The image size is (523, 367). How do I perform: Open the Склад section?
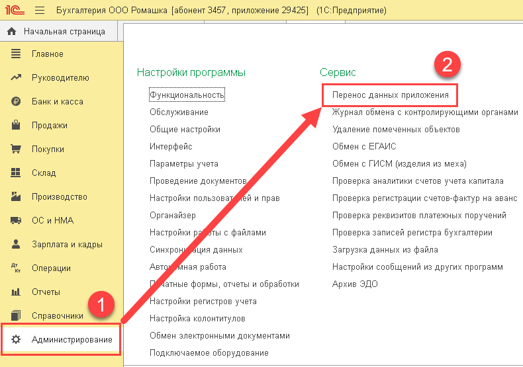pos(44,173)
